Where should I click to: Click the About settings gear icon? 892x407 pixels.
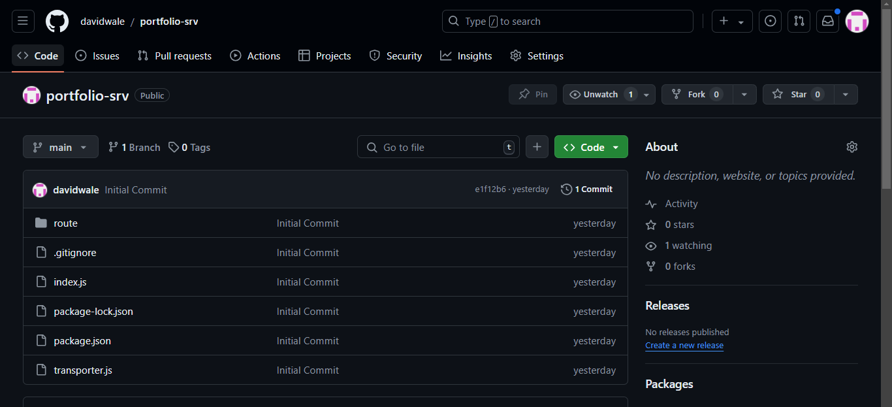coord(852,147)
